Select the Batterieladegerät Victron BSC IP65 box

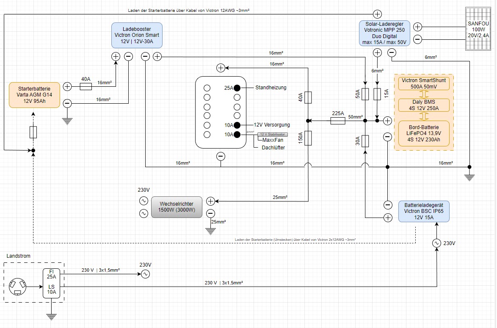(x=424, y=211)
